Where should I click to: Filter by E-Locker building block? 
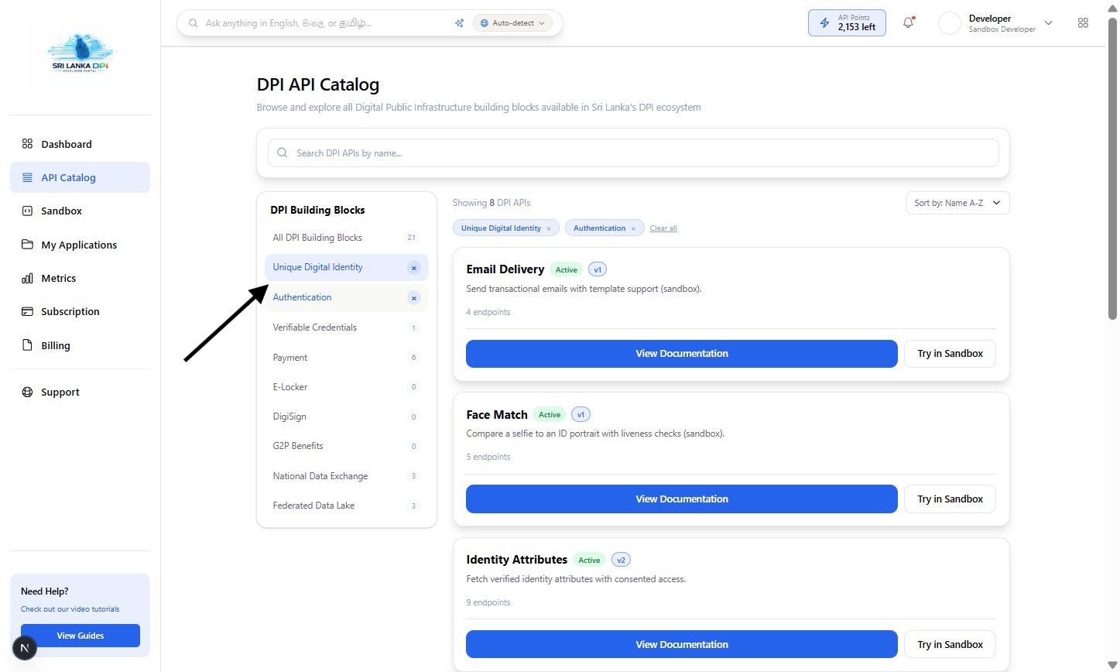(346, 387)
